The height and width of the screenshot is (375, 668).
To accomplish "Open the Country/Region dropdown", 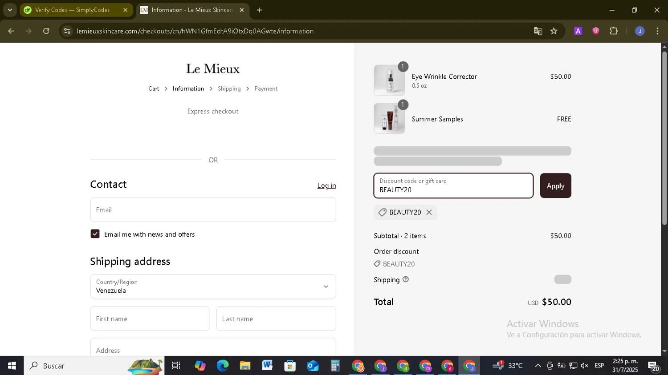I will 213,286.
